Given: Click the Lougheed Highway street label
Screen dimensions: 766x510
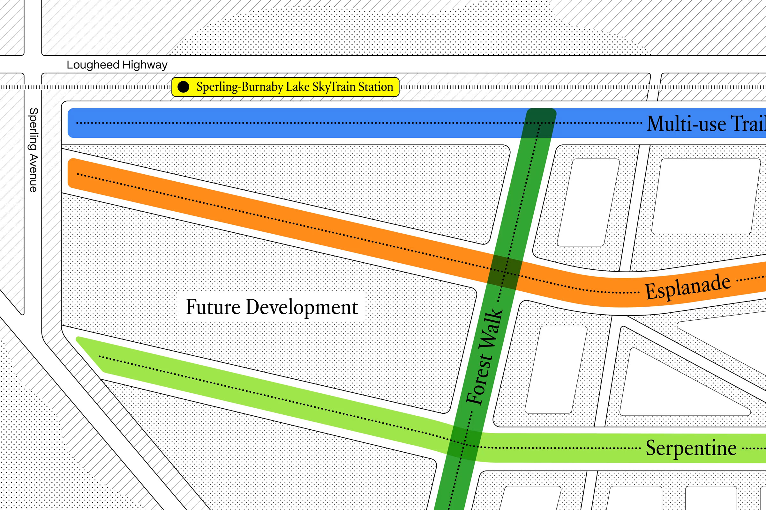Looking at the screenshot, I should [x=117, y=65].
